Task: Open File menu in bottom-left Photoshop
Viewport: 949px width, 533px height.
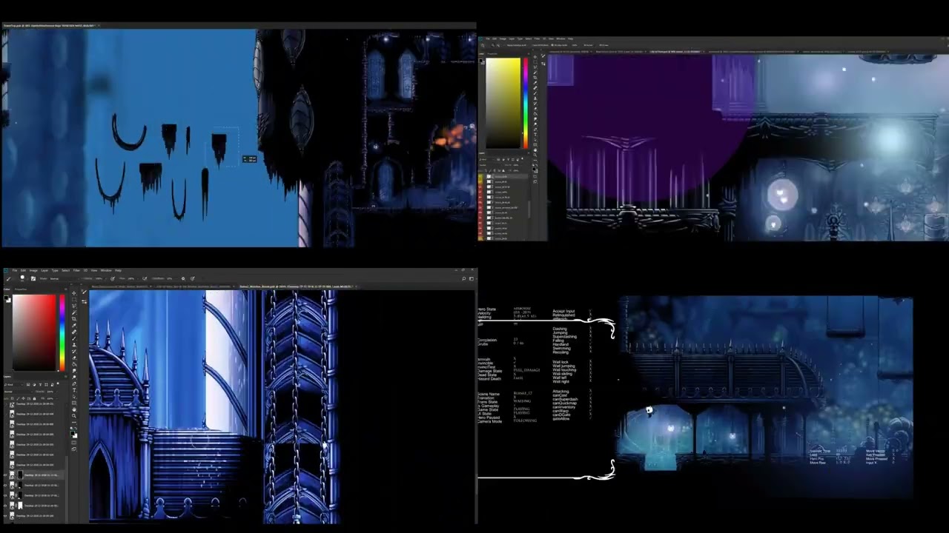Action: tap(14, 270)
